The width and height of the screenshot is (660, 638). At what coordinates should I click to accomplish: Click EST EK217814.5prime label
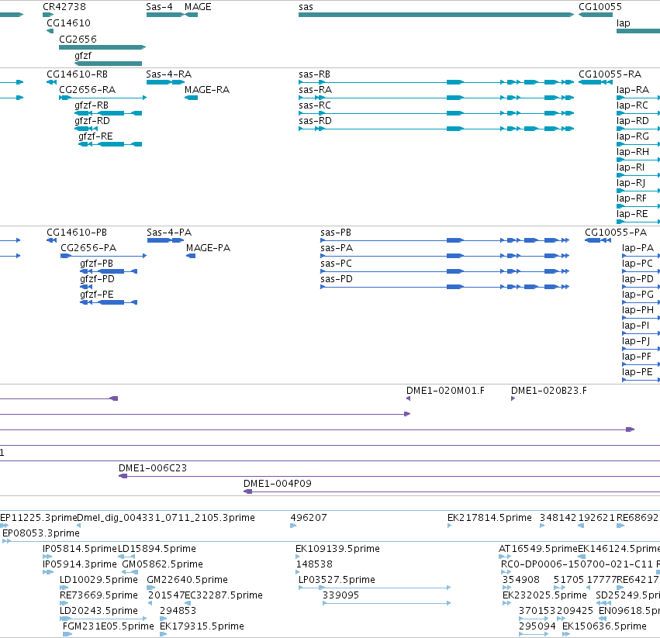489,518
